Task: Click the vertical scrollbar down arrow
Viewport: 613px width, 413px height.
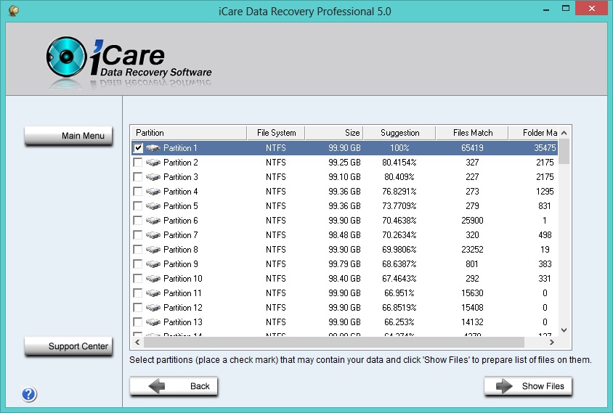Action: (x=564, y=330)
